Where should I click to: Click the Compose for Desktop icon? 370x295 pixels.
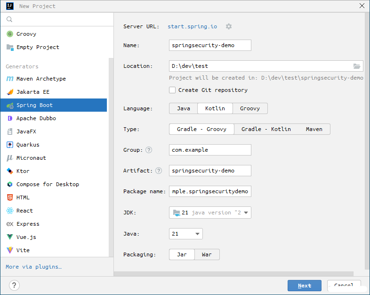click(x=10, y=184)
